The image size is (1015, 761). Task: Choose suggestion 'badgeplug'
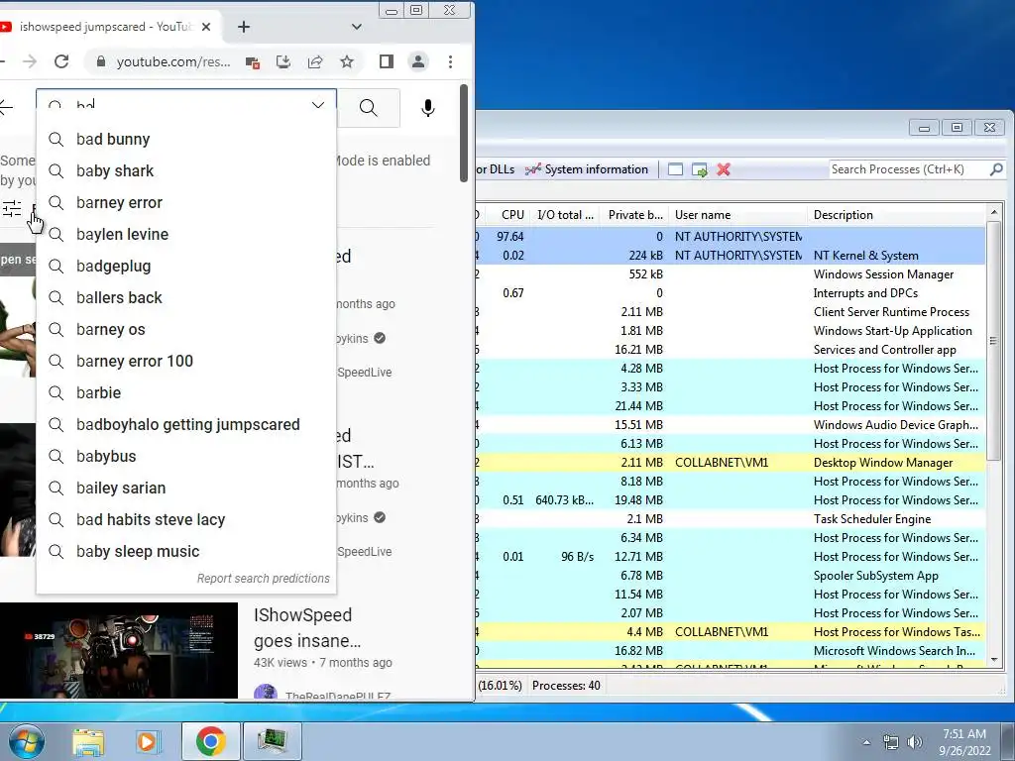coord(186,266)
